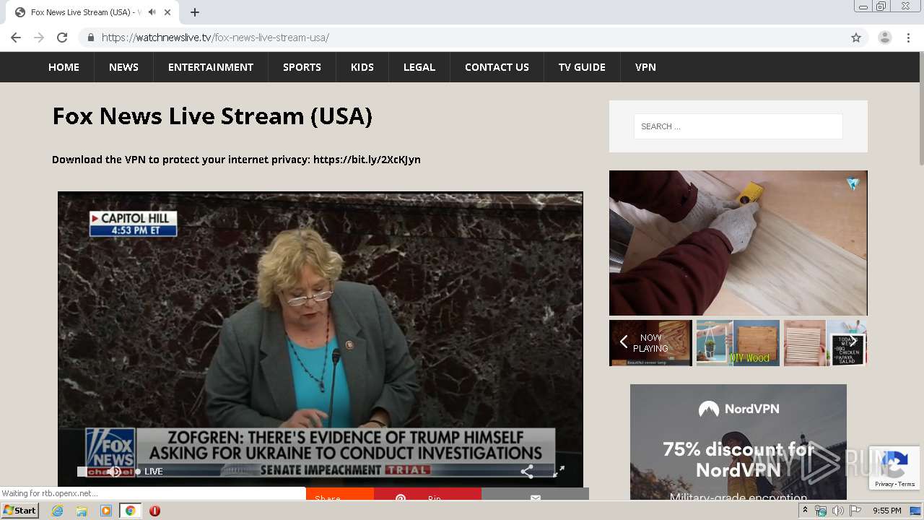Click the address bar URL

(215, 38)
